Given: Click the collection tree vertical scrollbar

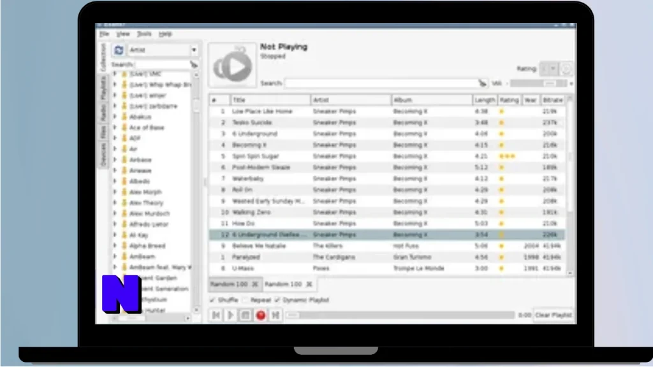Looking at the screenshot, I should pyautogui.click(x=196, y=191).
